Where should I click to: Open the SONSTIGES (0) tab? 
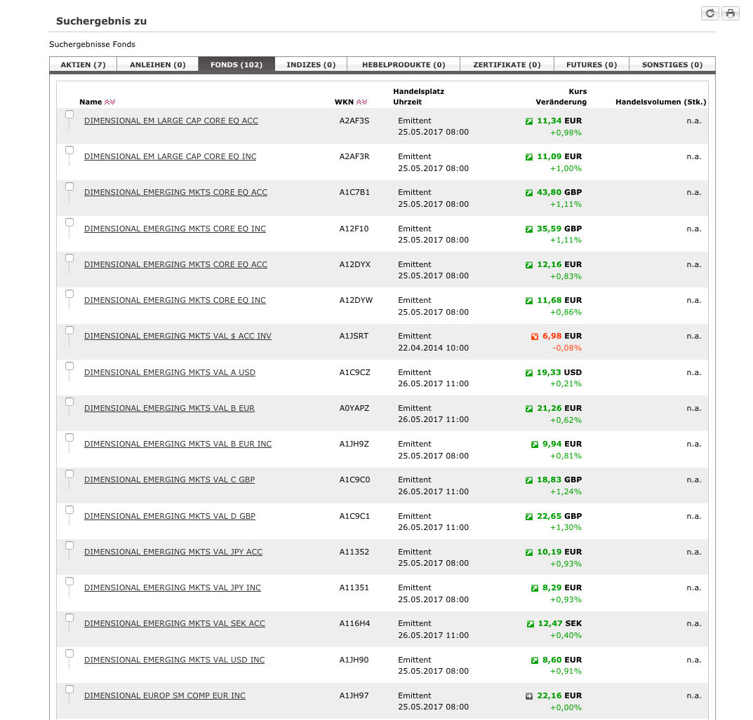click(672, 64)
